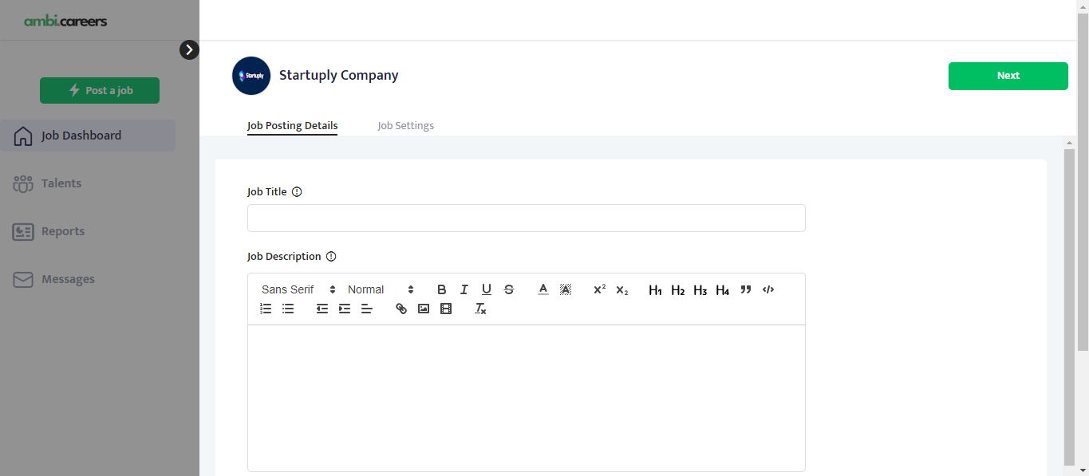Insert an image into the description
Screen dimensions: 1089x476
tap(424, 309)
